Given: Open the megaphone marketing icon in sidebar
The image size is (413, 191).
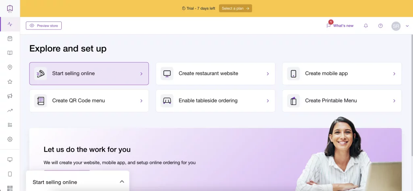Looking at the screenshot, I should coord(10,96).
